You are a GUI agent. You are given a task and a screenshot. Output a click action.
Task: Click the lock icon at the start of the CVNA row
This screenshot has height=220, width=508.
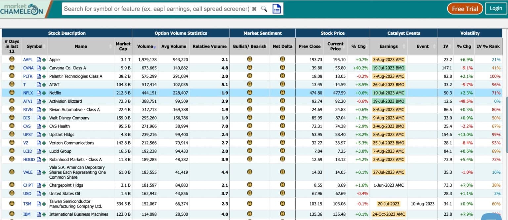[12, 68]
